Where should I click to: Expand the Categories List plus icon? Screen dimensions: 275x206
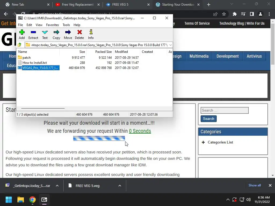point(203,142)
